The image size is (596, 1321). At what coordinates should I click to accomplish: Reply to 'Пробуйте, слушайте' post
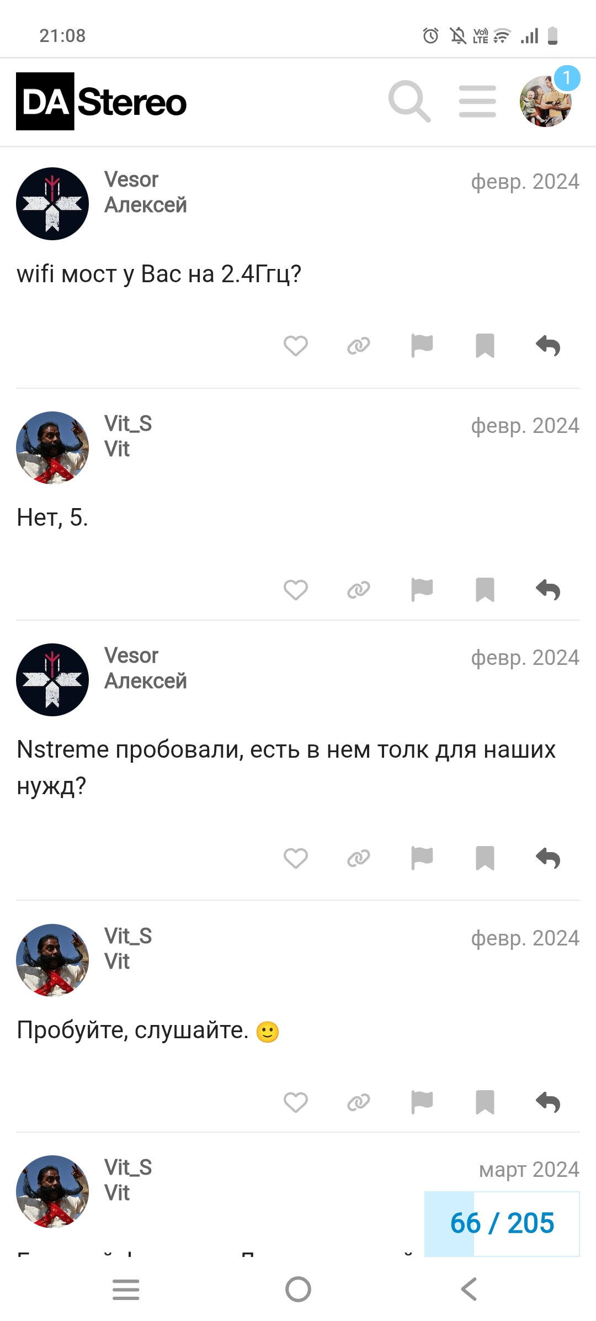click(x=548, y=1103)
